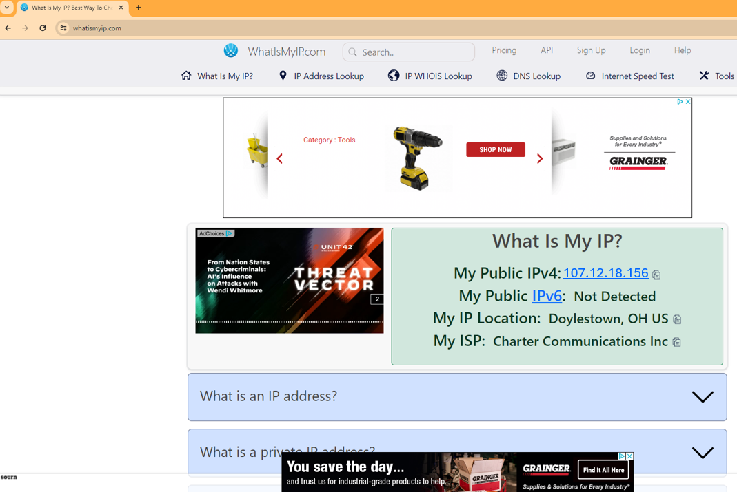The height and width of the screenshot is (492, 737).
Task: Click the location pin icon for IP Address Lookup
Action: [283, 76]
